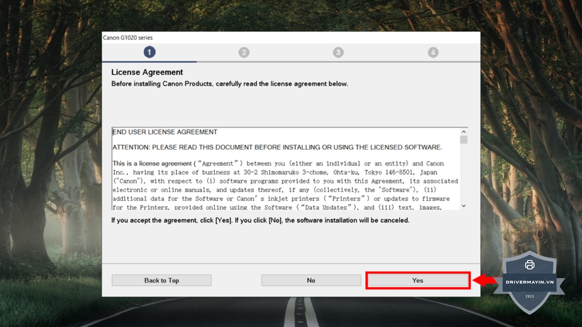
Task: Click the step 2 circle indicator
Action: pos(244,53)
